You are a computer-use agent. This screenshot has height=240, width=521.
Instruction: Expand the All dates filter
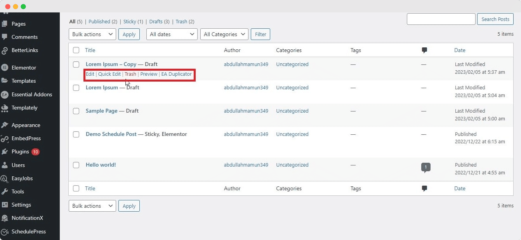171,34
